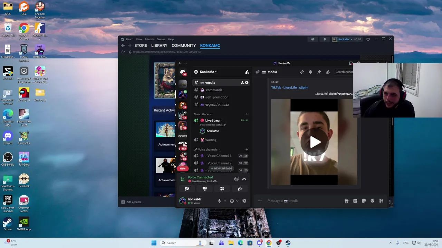
Task: Open notification settings bell in Discord header
Action: (310, 72)
